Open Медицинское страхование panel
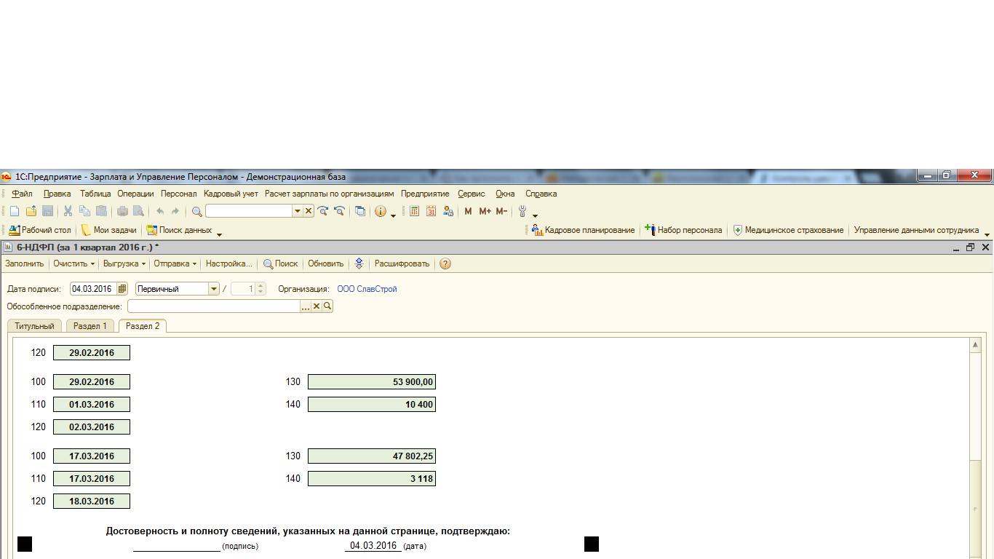 click(788, 230)
